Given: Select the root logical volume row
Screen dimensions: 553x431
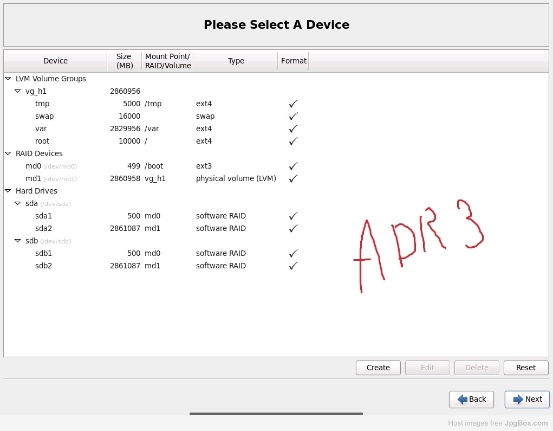Looking at the screenshot, I should (x=42, y=141).
